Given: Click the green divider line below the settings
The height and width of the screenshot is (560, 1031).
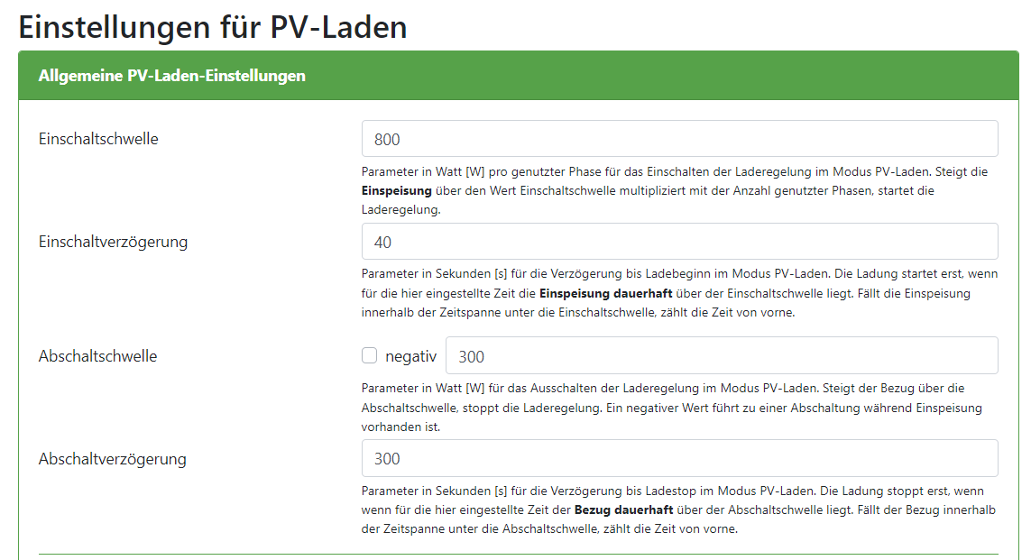Looking at the screenshot, I should pos(518,554).
